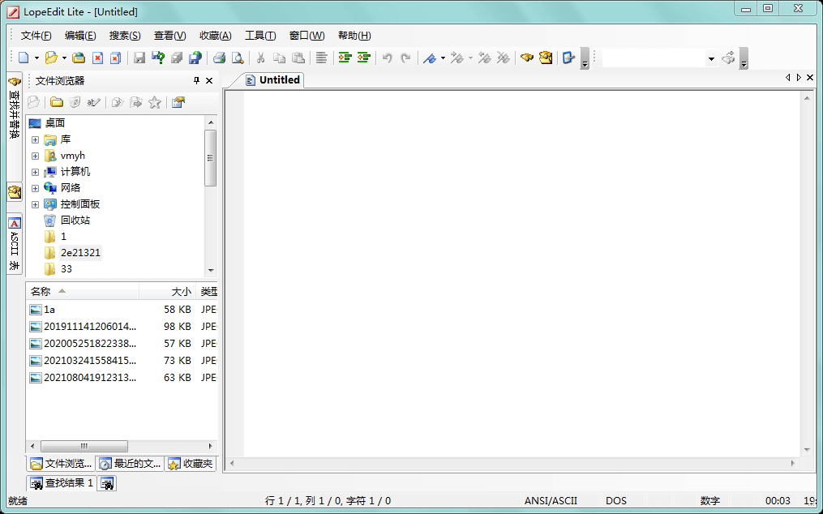Click the Add to Favorites star icon
Image resolution: width=823 pixels, height=514 pixels.
(x=155, y=102)
